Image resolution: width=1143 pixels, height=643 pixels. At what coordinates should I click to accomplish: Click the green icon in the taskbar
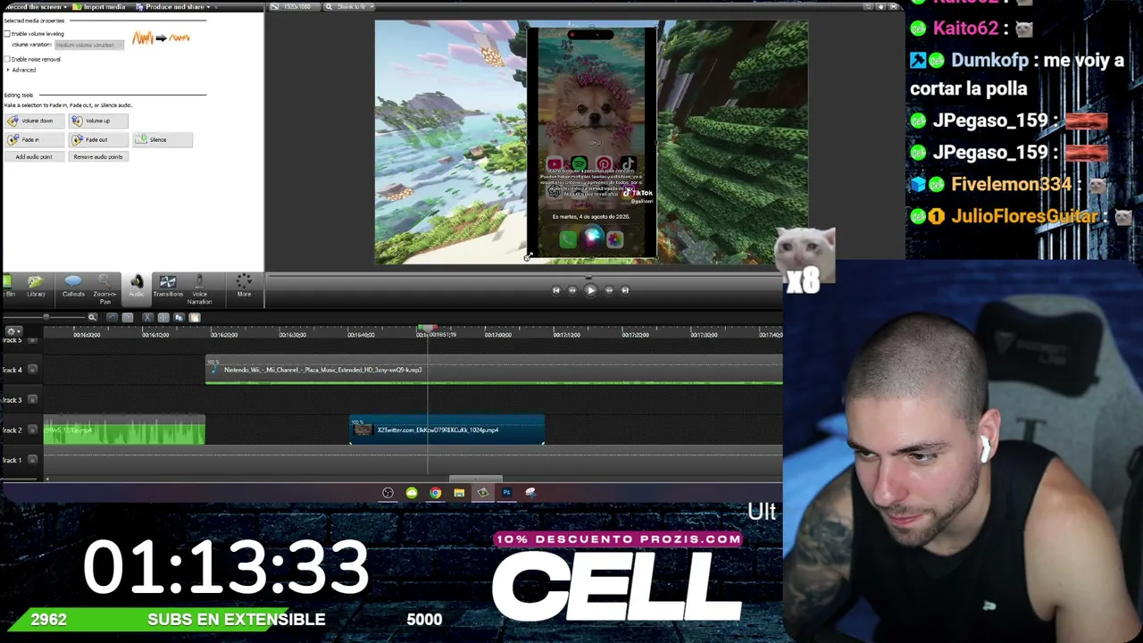click(412, 493)
